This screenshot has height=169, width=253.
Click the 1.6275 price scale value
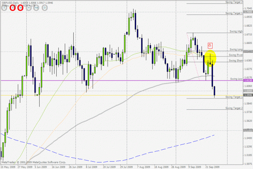tap(248, 69)
